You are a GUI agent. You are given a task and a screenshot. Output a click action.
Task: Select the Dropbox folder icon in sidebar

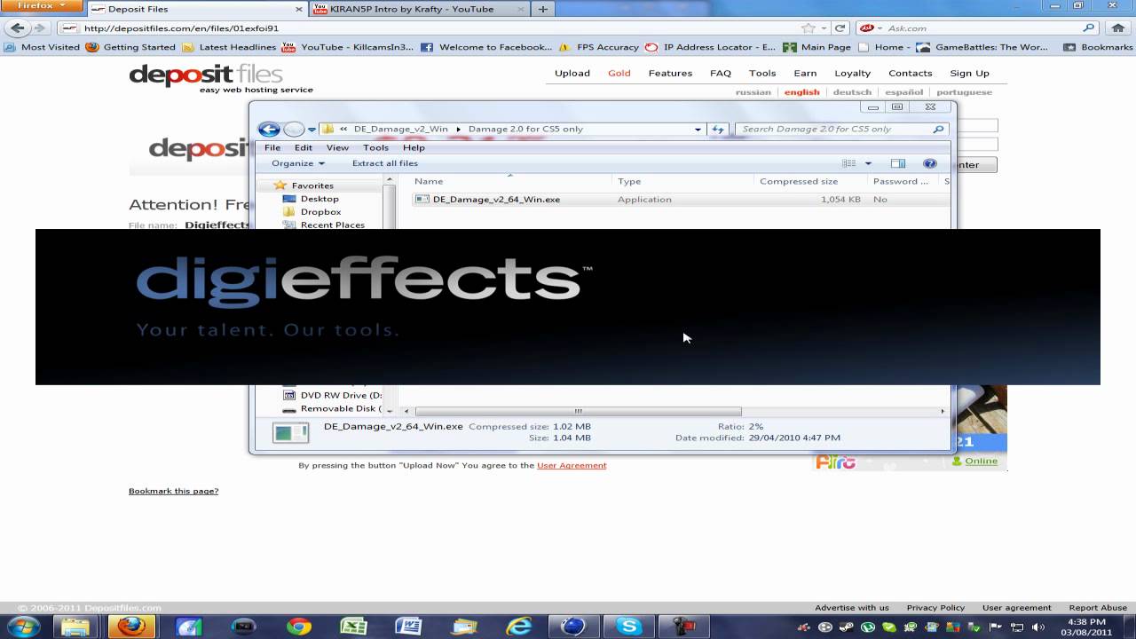(x=289, y=212)
